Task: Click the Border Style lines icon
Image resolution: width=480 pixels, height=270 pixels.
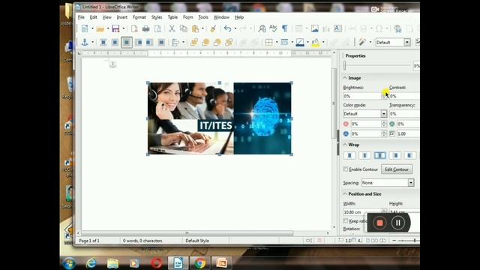Action: [x=284, y=42]
